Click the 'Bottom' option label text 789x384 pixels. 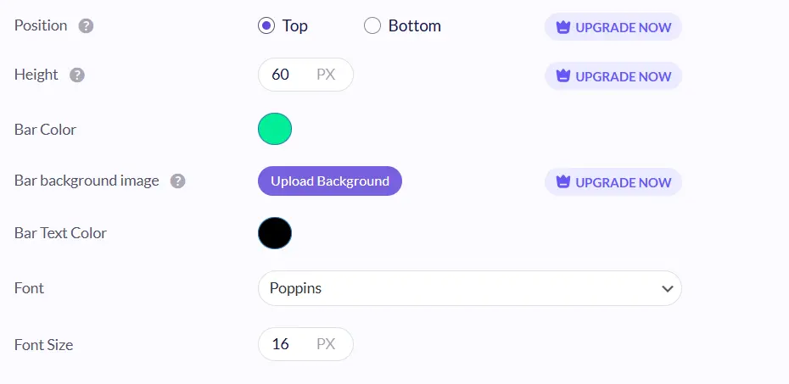coord(415,25)
